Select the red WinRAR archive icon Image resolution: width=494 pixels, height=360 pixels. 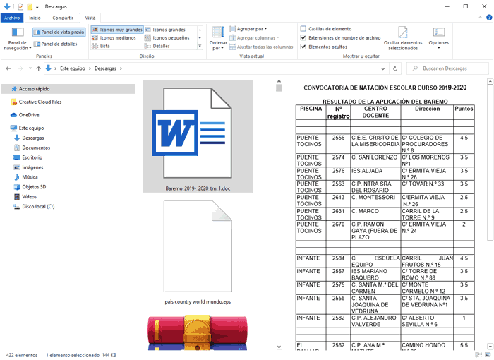pyautogui.click(x=198, y=332)
